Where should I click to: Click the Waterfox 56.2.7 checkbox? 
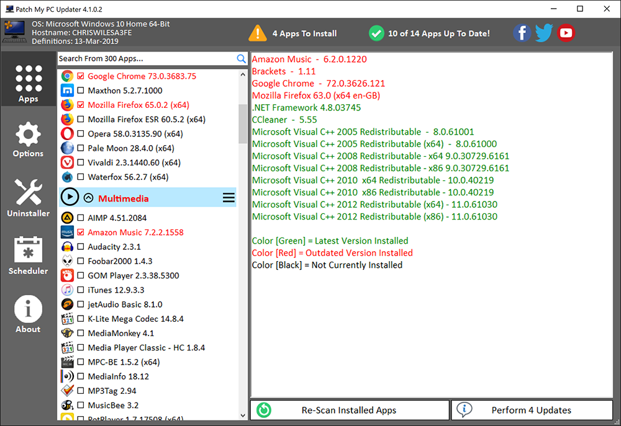(81, 177)
